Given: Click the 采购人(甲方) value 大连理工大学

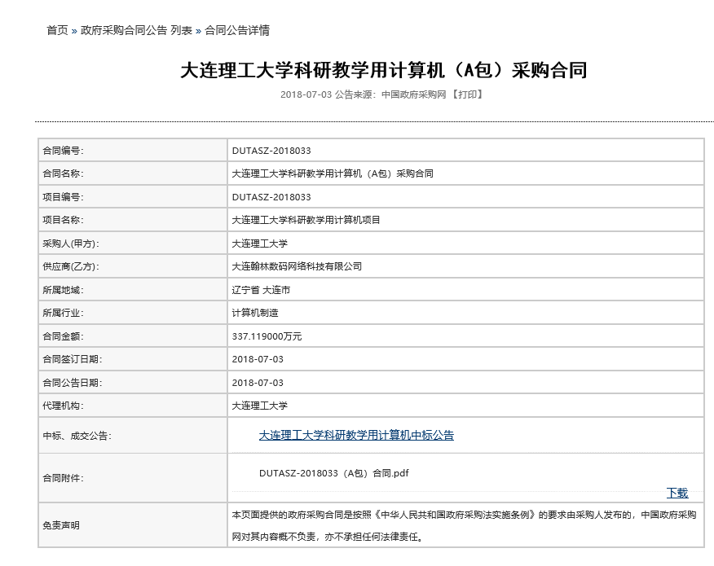Looking at the screenshot, I should coord(260,244).
